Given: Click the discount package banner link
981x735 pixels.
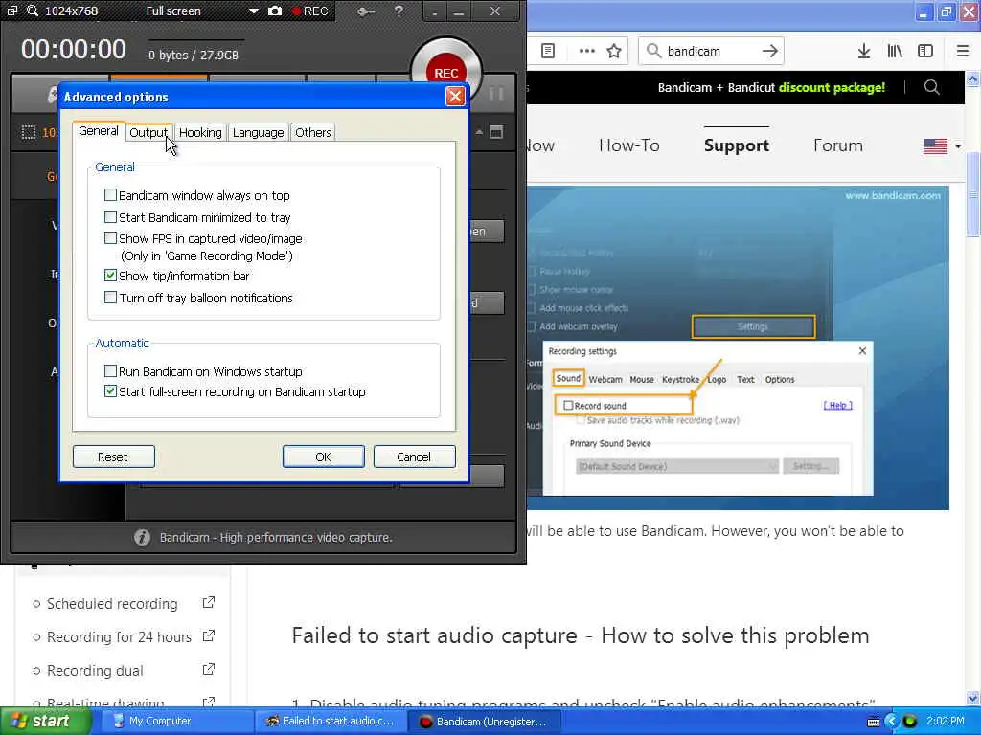Looking at the screenshot, I should 771,87.
